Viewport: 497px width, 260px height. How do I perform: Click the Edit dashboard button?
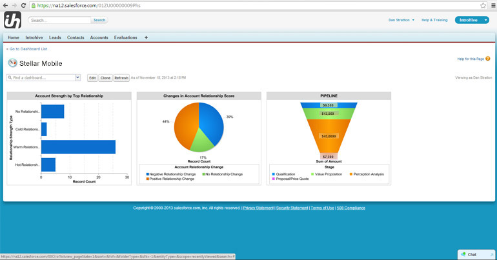pyautogui.click(x=92, y=78)
